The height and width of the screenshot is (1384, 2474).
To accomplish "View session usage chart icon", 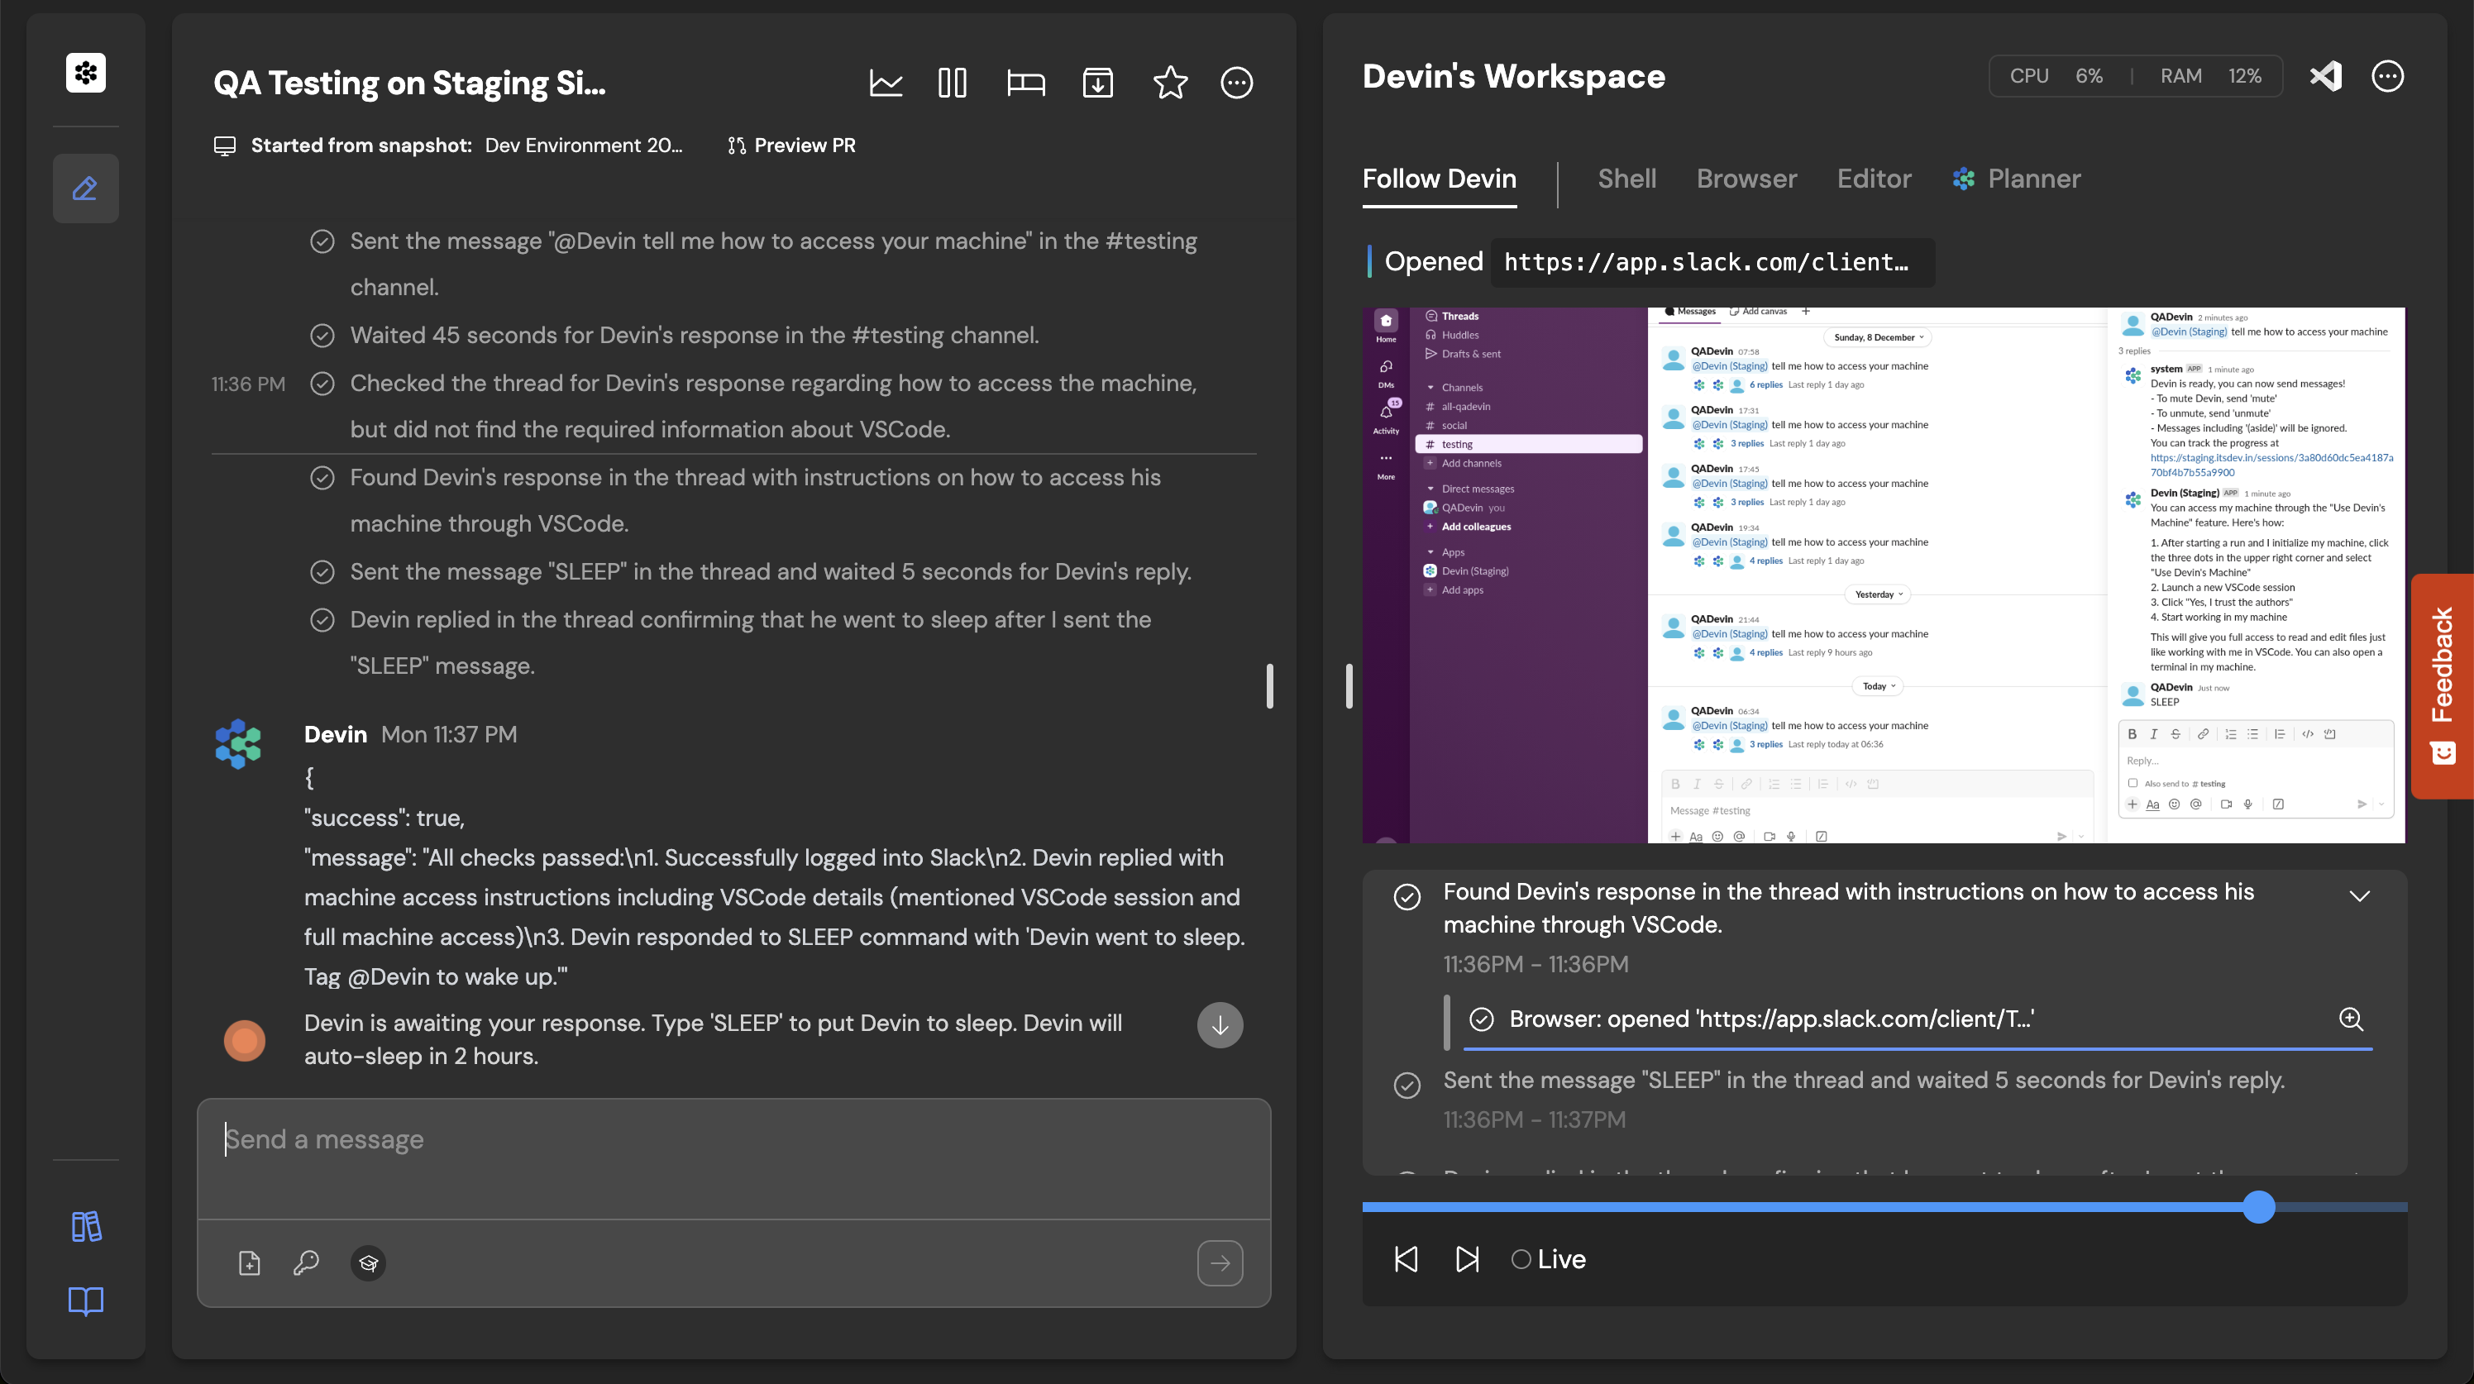I will (x=886, y=83).
